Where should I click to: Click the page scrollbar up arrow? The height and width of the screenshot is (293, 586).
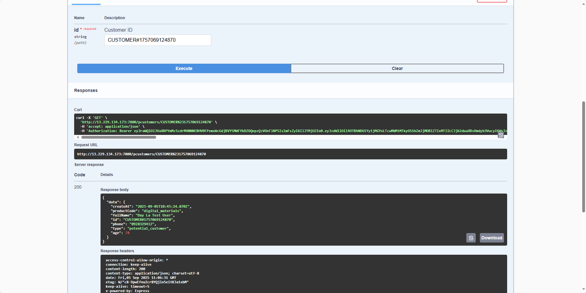pyautogui.click(x=583, y=3)
